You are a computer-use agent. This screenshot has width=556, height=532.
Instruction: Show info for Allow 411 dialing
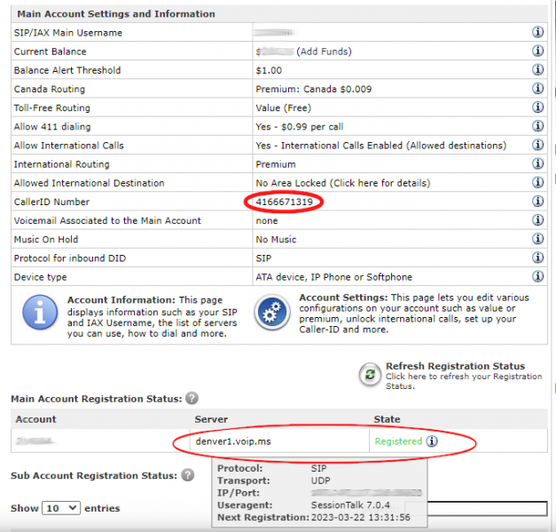coord(537,126)
